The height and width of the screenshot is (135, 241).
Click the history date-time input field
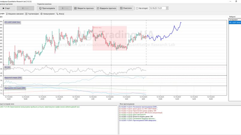[156, 8]
